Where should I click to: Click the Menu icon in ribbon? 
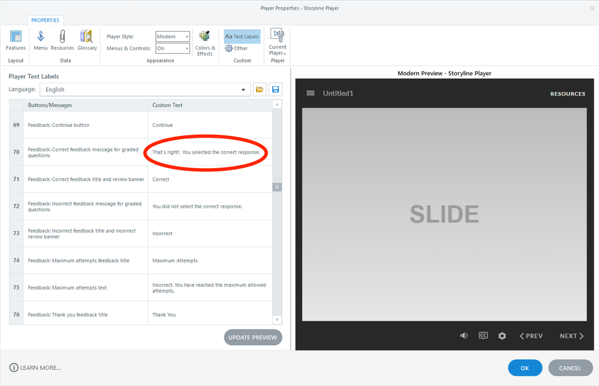coord(41,40)
